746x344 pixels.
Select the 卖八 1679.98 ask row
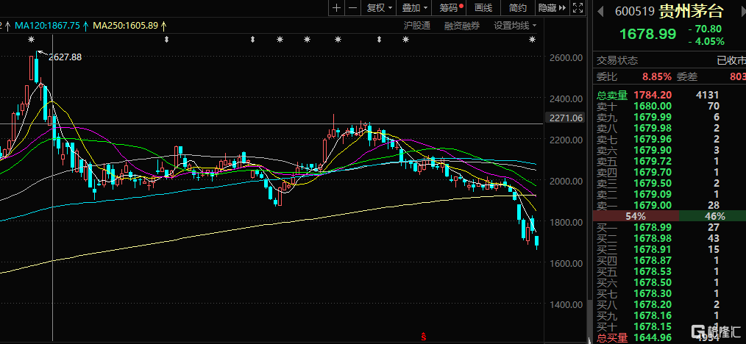point(669,129)
